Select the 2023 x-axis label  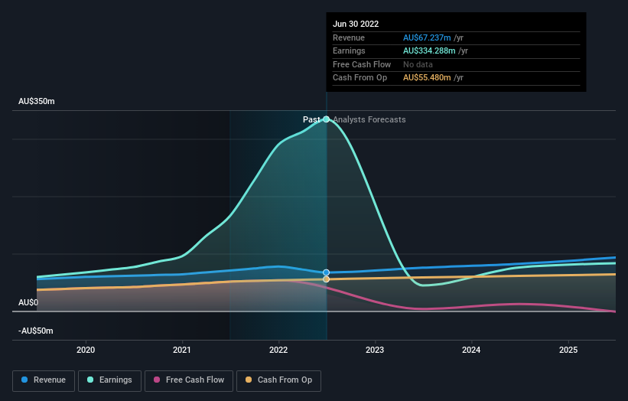click(x=375, y=350)
